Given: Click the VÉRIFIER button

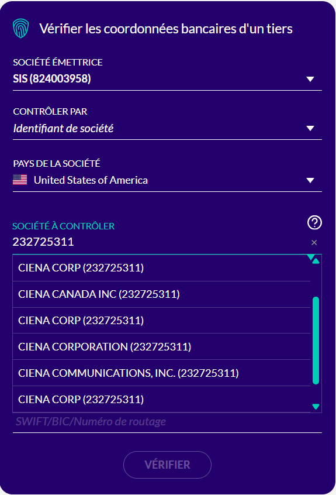Looking at the screenshot, I should tap(167, 465).
